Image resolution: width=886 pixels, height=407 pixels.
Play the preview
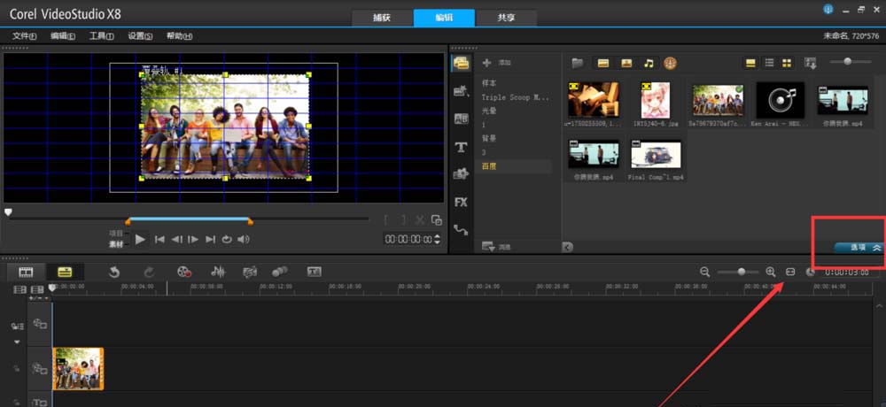pyautogui.click(x=140, y=240)
